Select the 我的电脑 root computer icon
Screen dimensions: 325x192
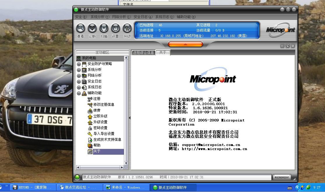pyautogui.click(x=79, y=58)
